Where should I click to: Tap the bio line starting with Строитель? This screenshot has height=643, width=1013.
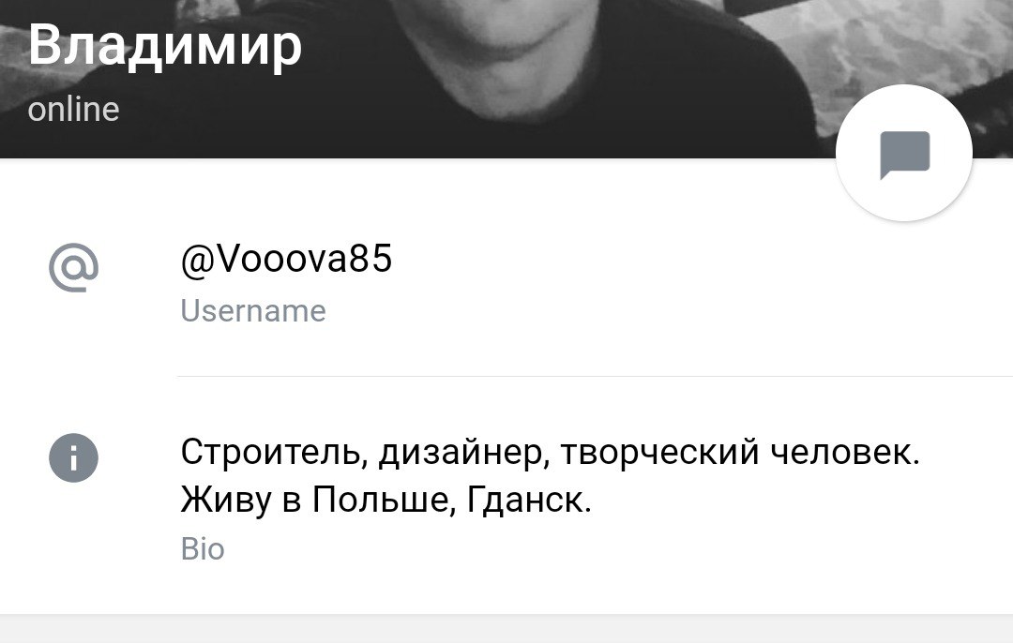550,452
